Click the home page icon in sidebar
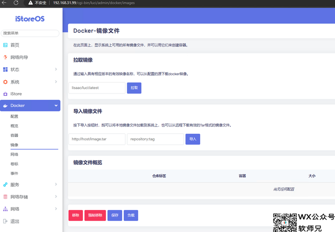The height and width of the screenshot is (232, 335). 5,45
